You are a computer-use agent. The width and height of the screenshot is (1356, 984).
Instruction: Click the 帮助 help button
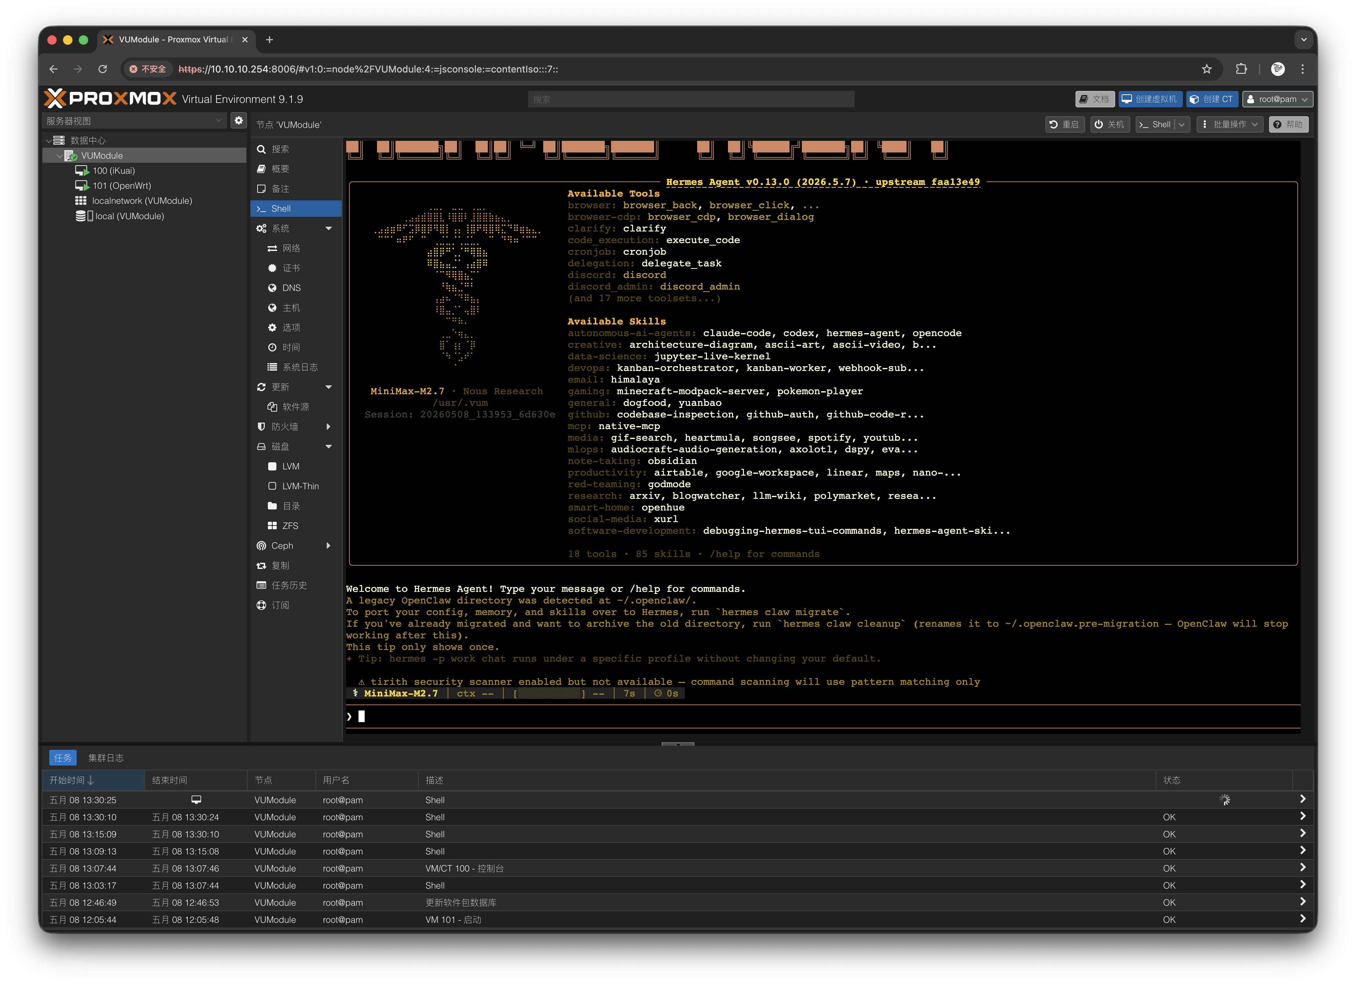pyautogui.click(x=1288, y=124)
